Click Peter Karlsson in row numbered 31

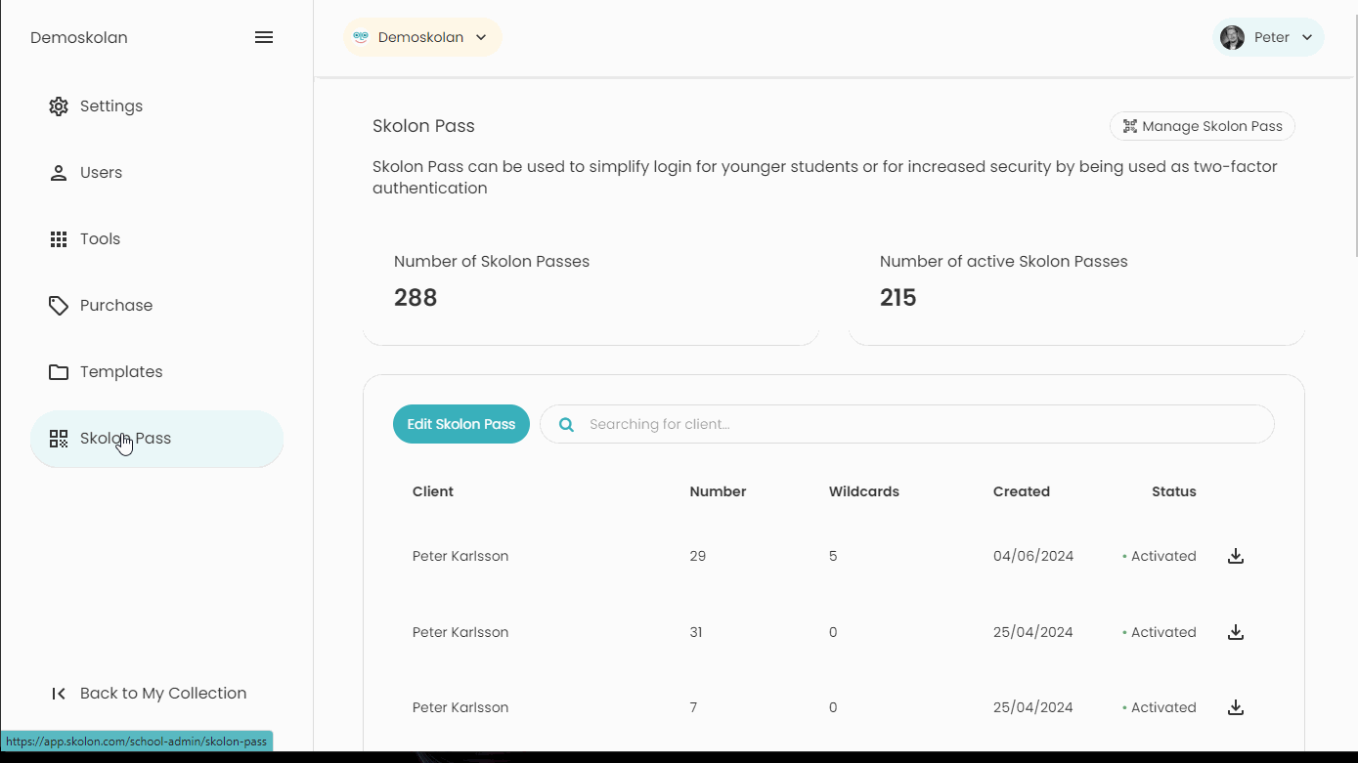pyautogui.click(x=460, y=632)
